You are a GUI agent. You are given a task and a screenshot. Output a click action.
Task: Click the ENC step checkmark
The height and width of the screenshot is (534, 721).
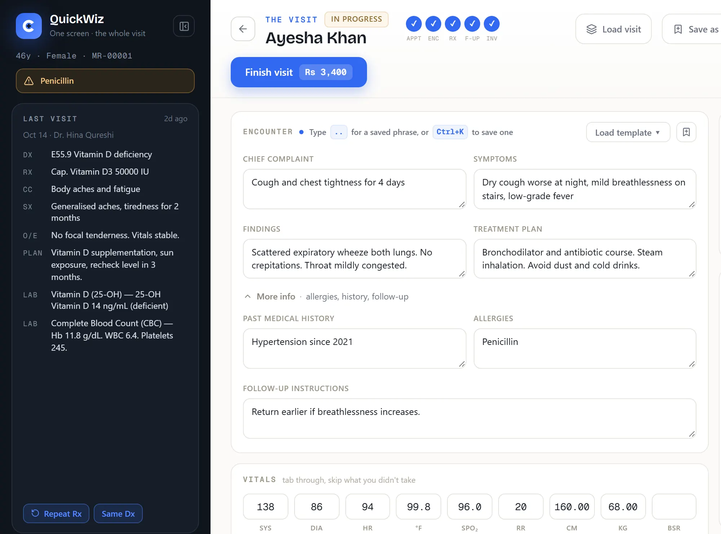[433, 24]
